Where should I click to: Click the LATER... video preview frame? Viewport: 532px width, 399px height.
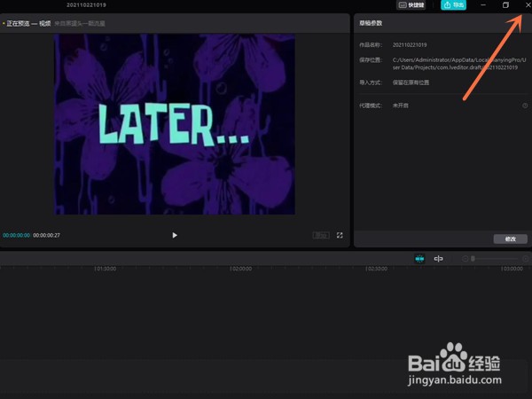tap(175, 124)
